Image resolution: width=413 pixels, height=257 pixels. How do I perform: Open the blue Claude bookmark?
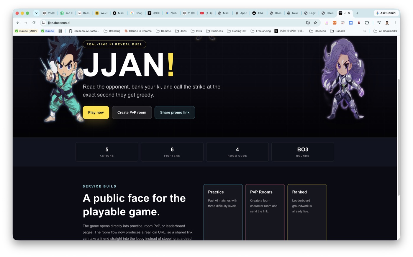tap(47, 31)
